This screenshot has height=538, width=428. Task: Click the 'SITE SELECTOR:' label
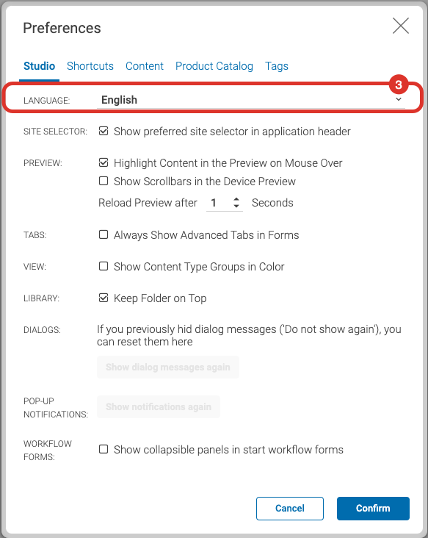coord(55,132)
